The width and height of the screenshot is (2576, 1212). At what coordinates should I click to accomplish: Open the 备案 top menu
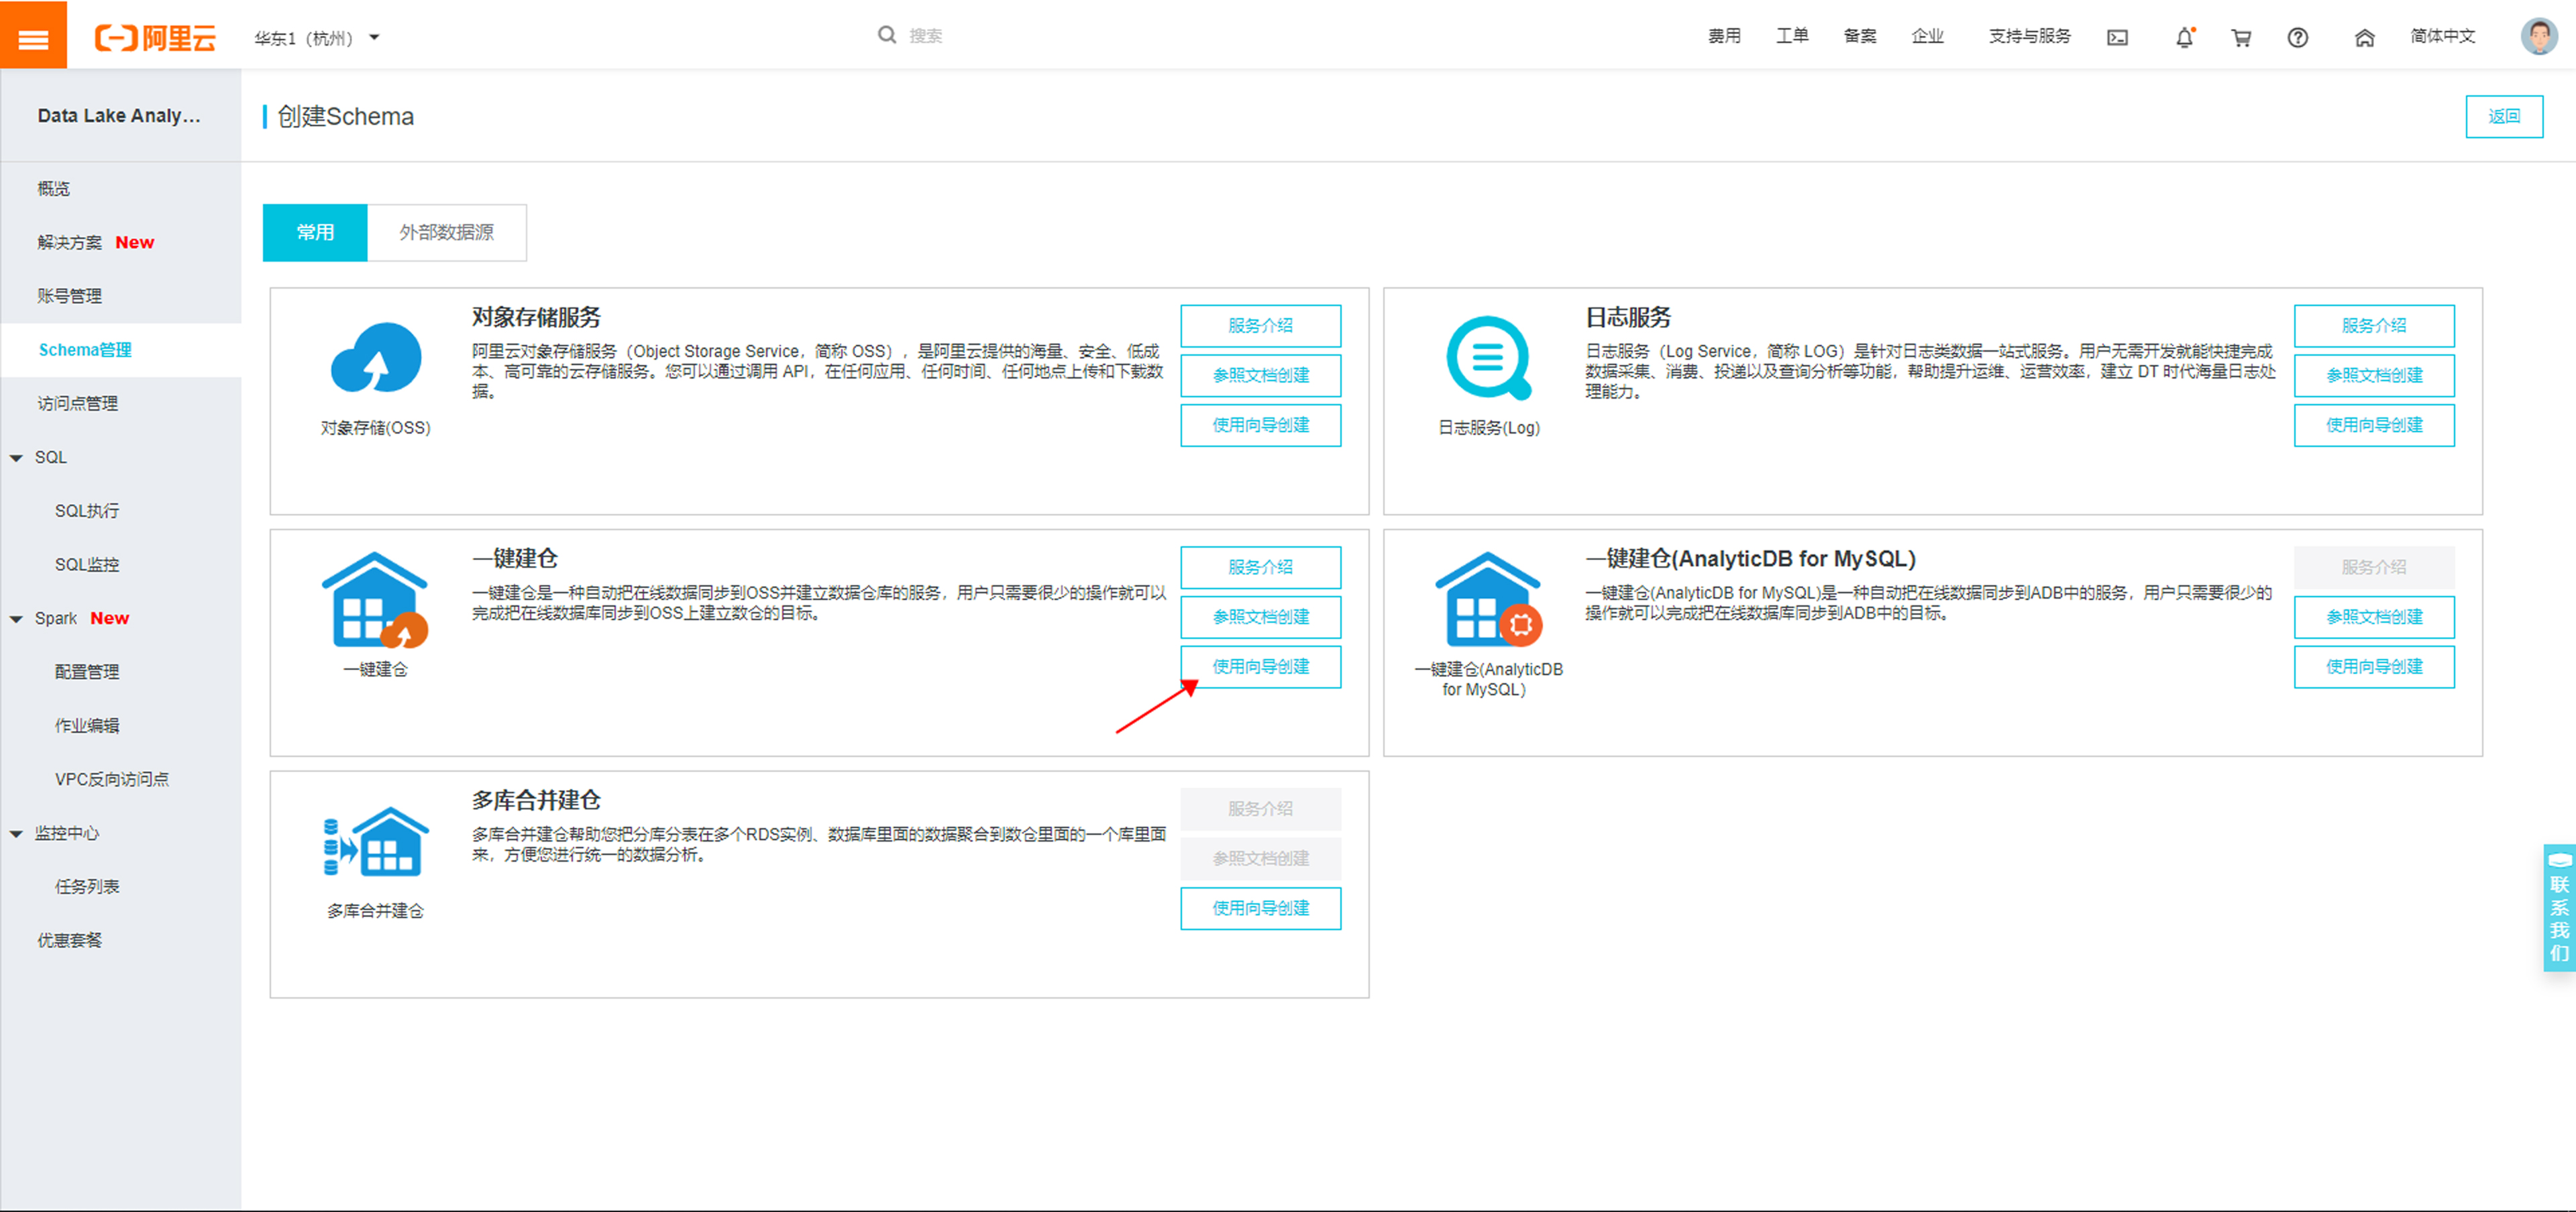(x=1860, y=36)
